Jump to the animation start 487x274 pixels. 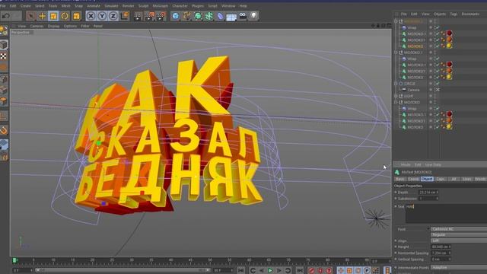click(240, 271)
